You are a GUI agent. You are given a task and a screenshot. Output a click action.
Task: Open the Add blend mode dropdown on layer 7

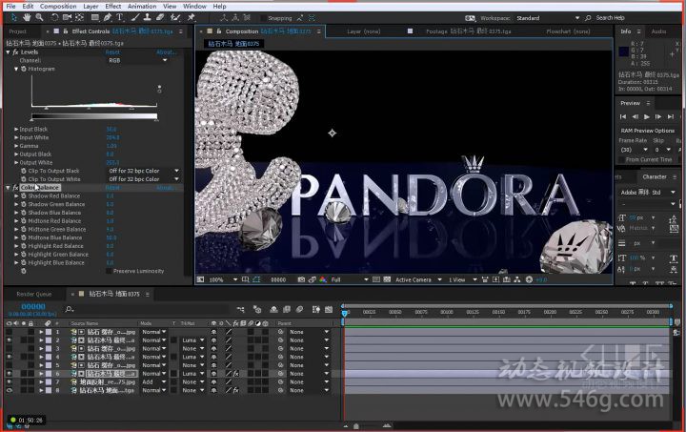pos(154,381)
